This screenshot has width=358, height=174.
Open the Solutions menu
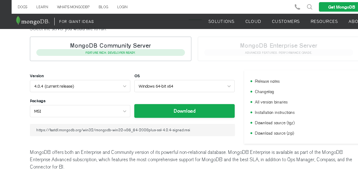point(221,21)
